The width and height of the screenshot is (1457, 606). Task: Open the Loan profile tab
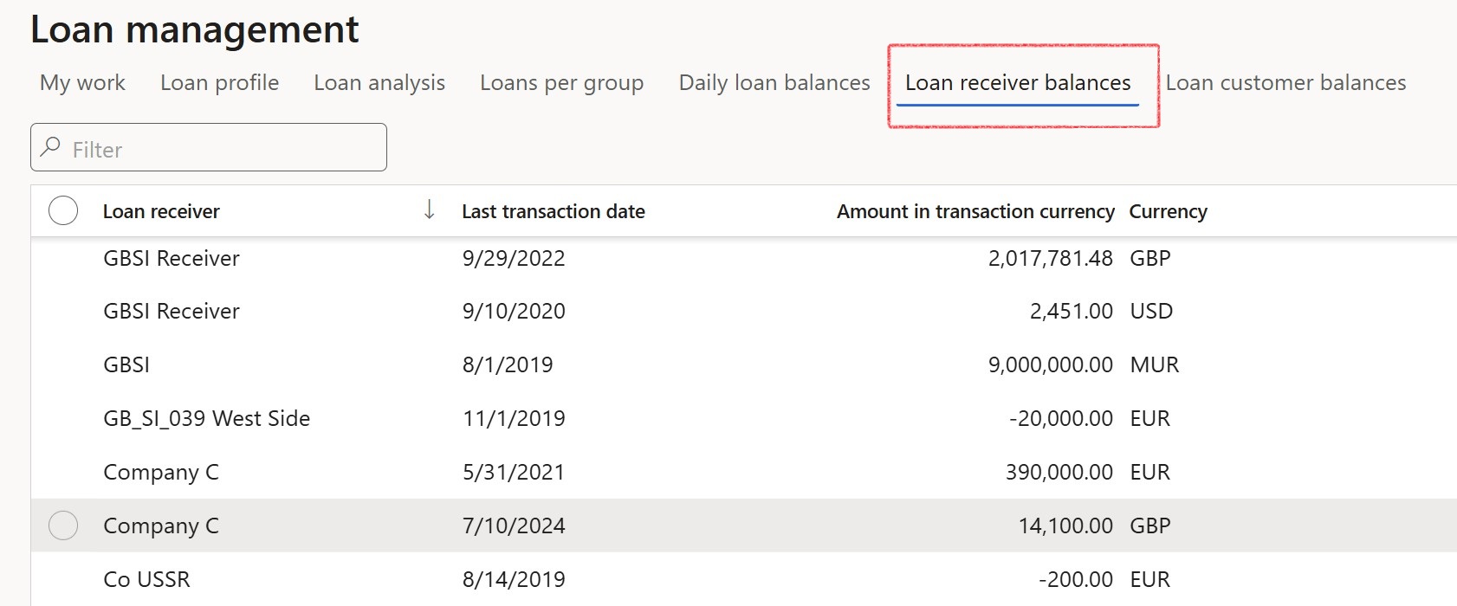point(218,83)
